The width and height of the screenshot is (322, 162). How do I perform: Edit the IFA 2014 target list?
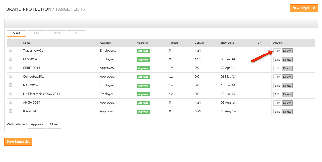[x=277, y=112]
